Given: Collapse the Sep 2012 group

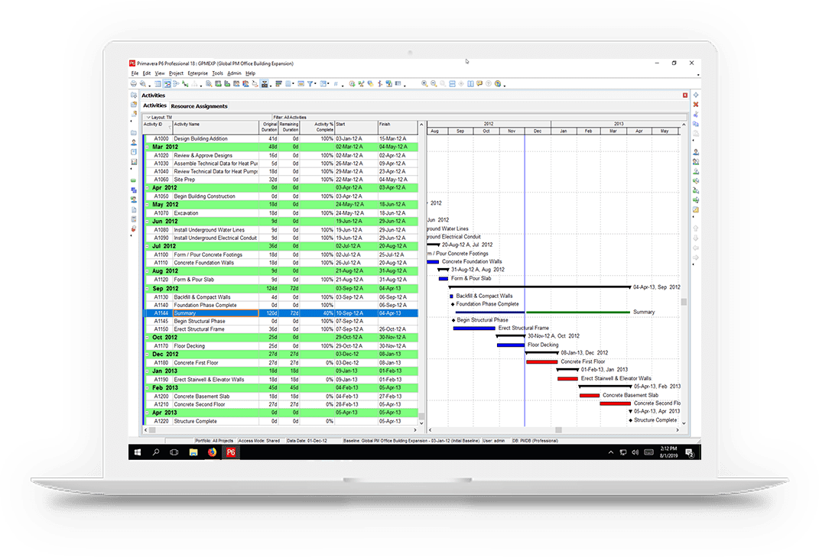Looking at the screenshot, I should tap(148, 288).
